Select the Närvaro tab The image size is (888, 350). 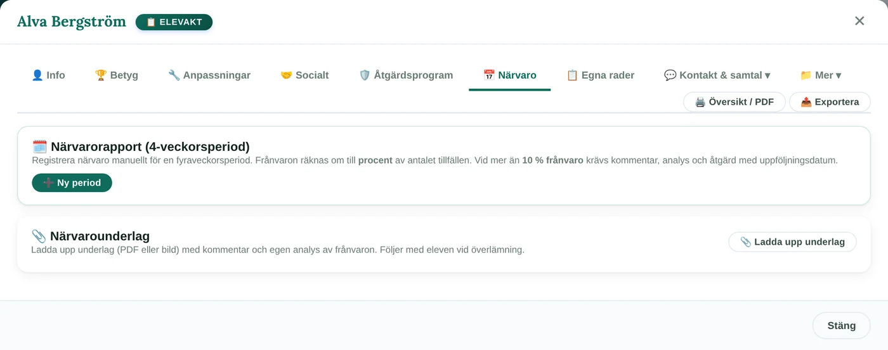click(x=510, y=75)
